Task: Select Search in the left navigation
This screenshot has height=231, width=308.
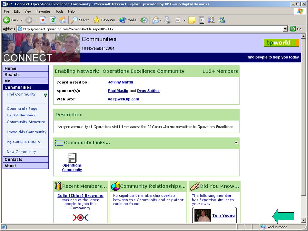Action: 26,75
